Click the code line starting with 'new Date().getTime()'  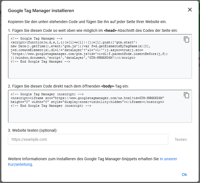tap(81, 46)
